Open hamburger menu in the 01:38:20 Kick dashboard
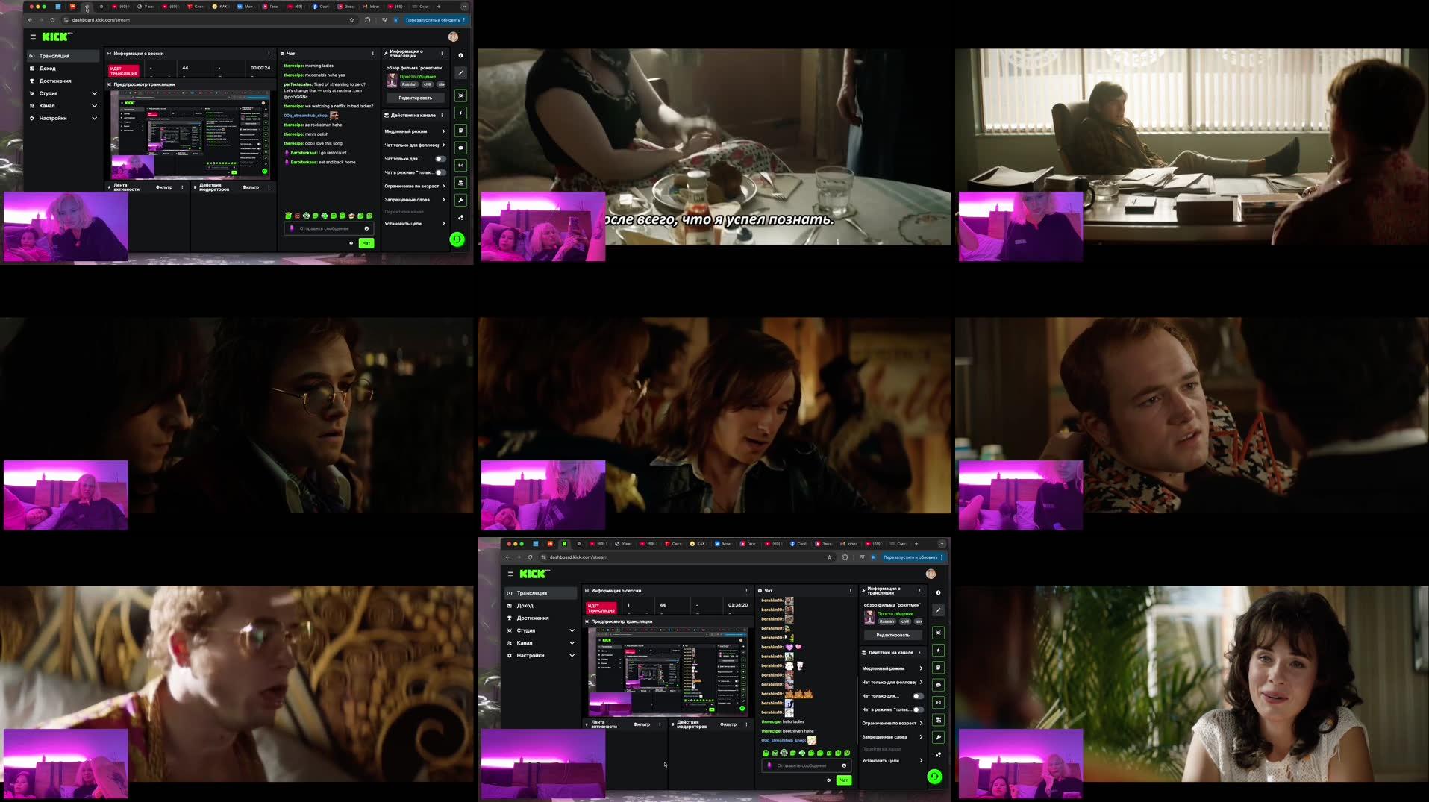The width and height of the screenshot is (1429, 802). [x=510, y=574]
